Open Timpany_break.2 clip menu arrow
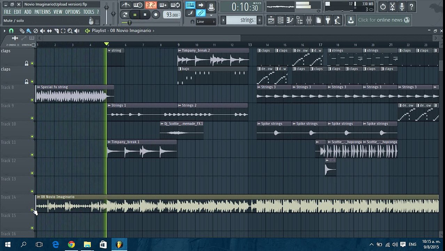Screen dimensions: 445x251 pyautogui.click(x=180, y=51)
